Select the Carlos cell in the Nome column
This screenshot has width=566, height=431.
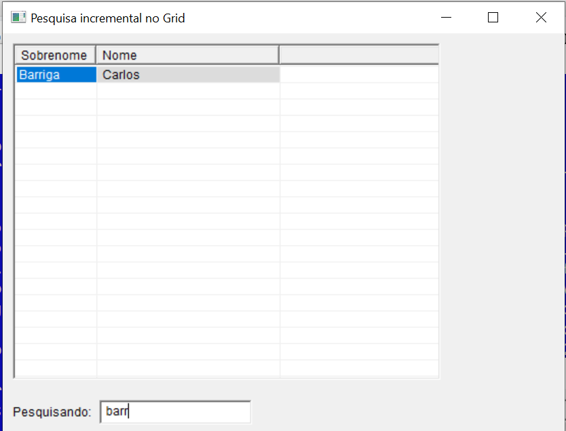[x=188, y=75]
